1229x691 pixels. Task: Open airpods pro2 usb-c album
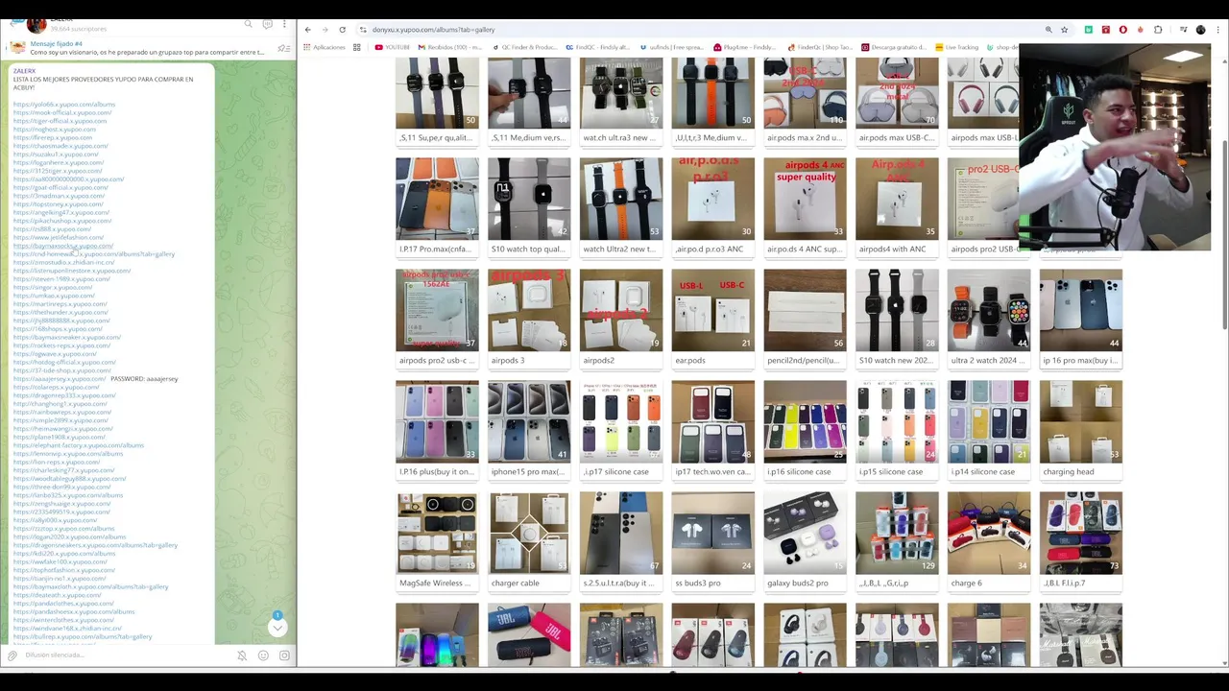[x=437, y=318]
